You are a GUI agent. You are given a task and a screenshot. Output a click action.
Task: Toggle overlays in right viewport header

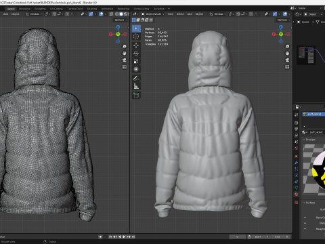(x=285, y=14)
